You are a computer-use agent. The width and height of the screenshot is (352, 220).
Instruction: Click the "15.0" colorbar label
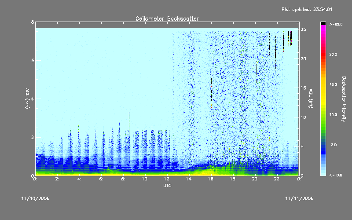(333, 84)
